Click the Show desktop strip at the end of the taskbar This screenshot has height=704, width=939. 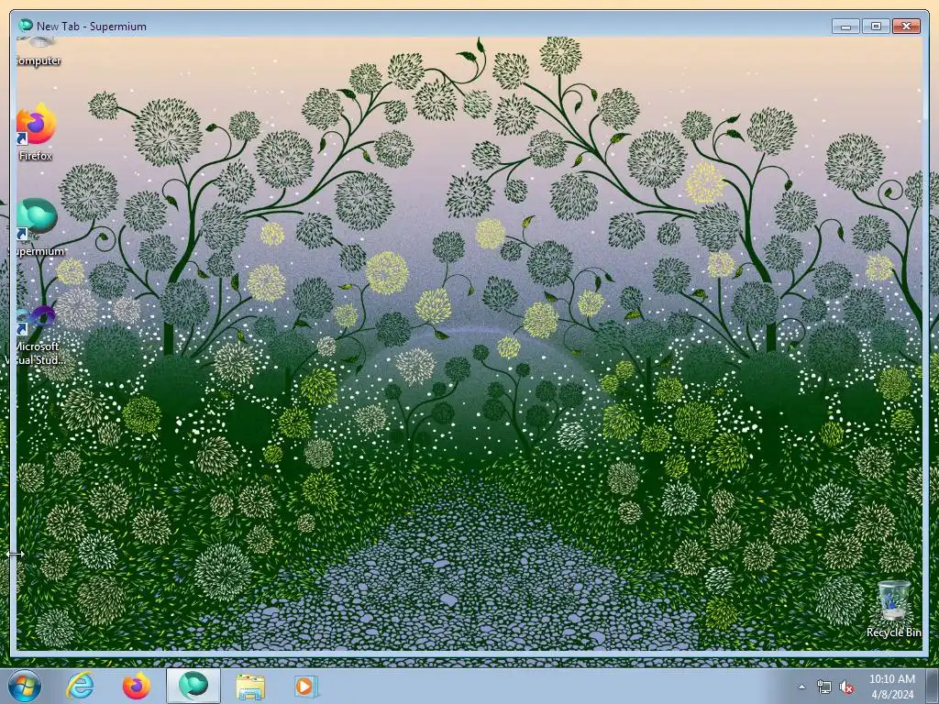click(933, 686)
